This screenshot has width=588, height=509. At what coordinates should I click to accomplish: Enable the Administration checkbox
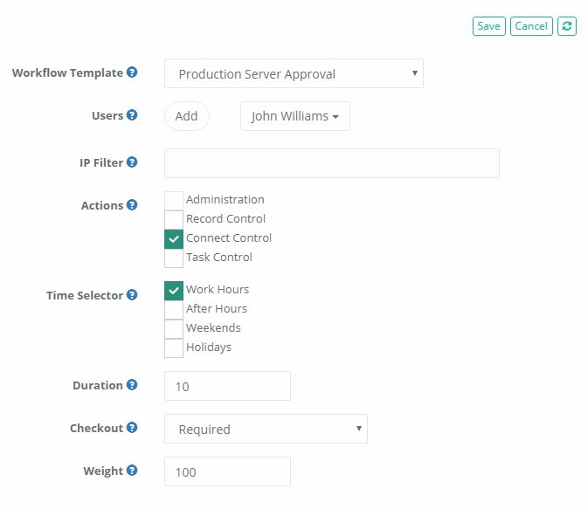174,200
